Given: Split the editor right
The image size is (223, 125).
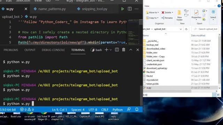Looking at the screenshot, I should click(x=130, y=9).
